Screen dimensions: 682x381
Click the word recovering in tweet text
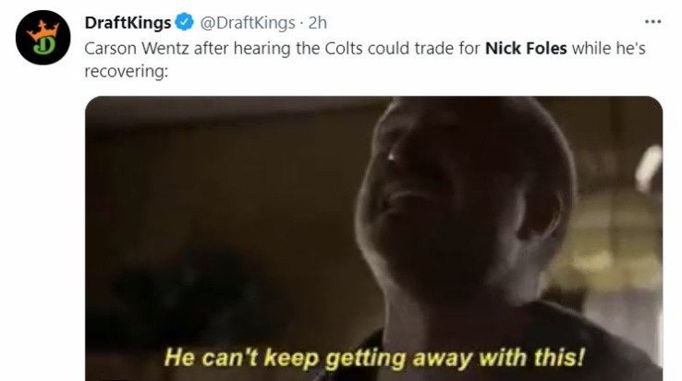click(126, 71)
